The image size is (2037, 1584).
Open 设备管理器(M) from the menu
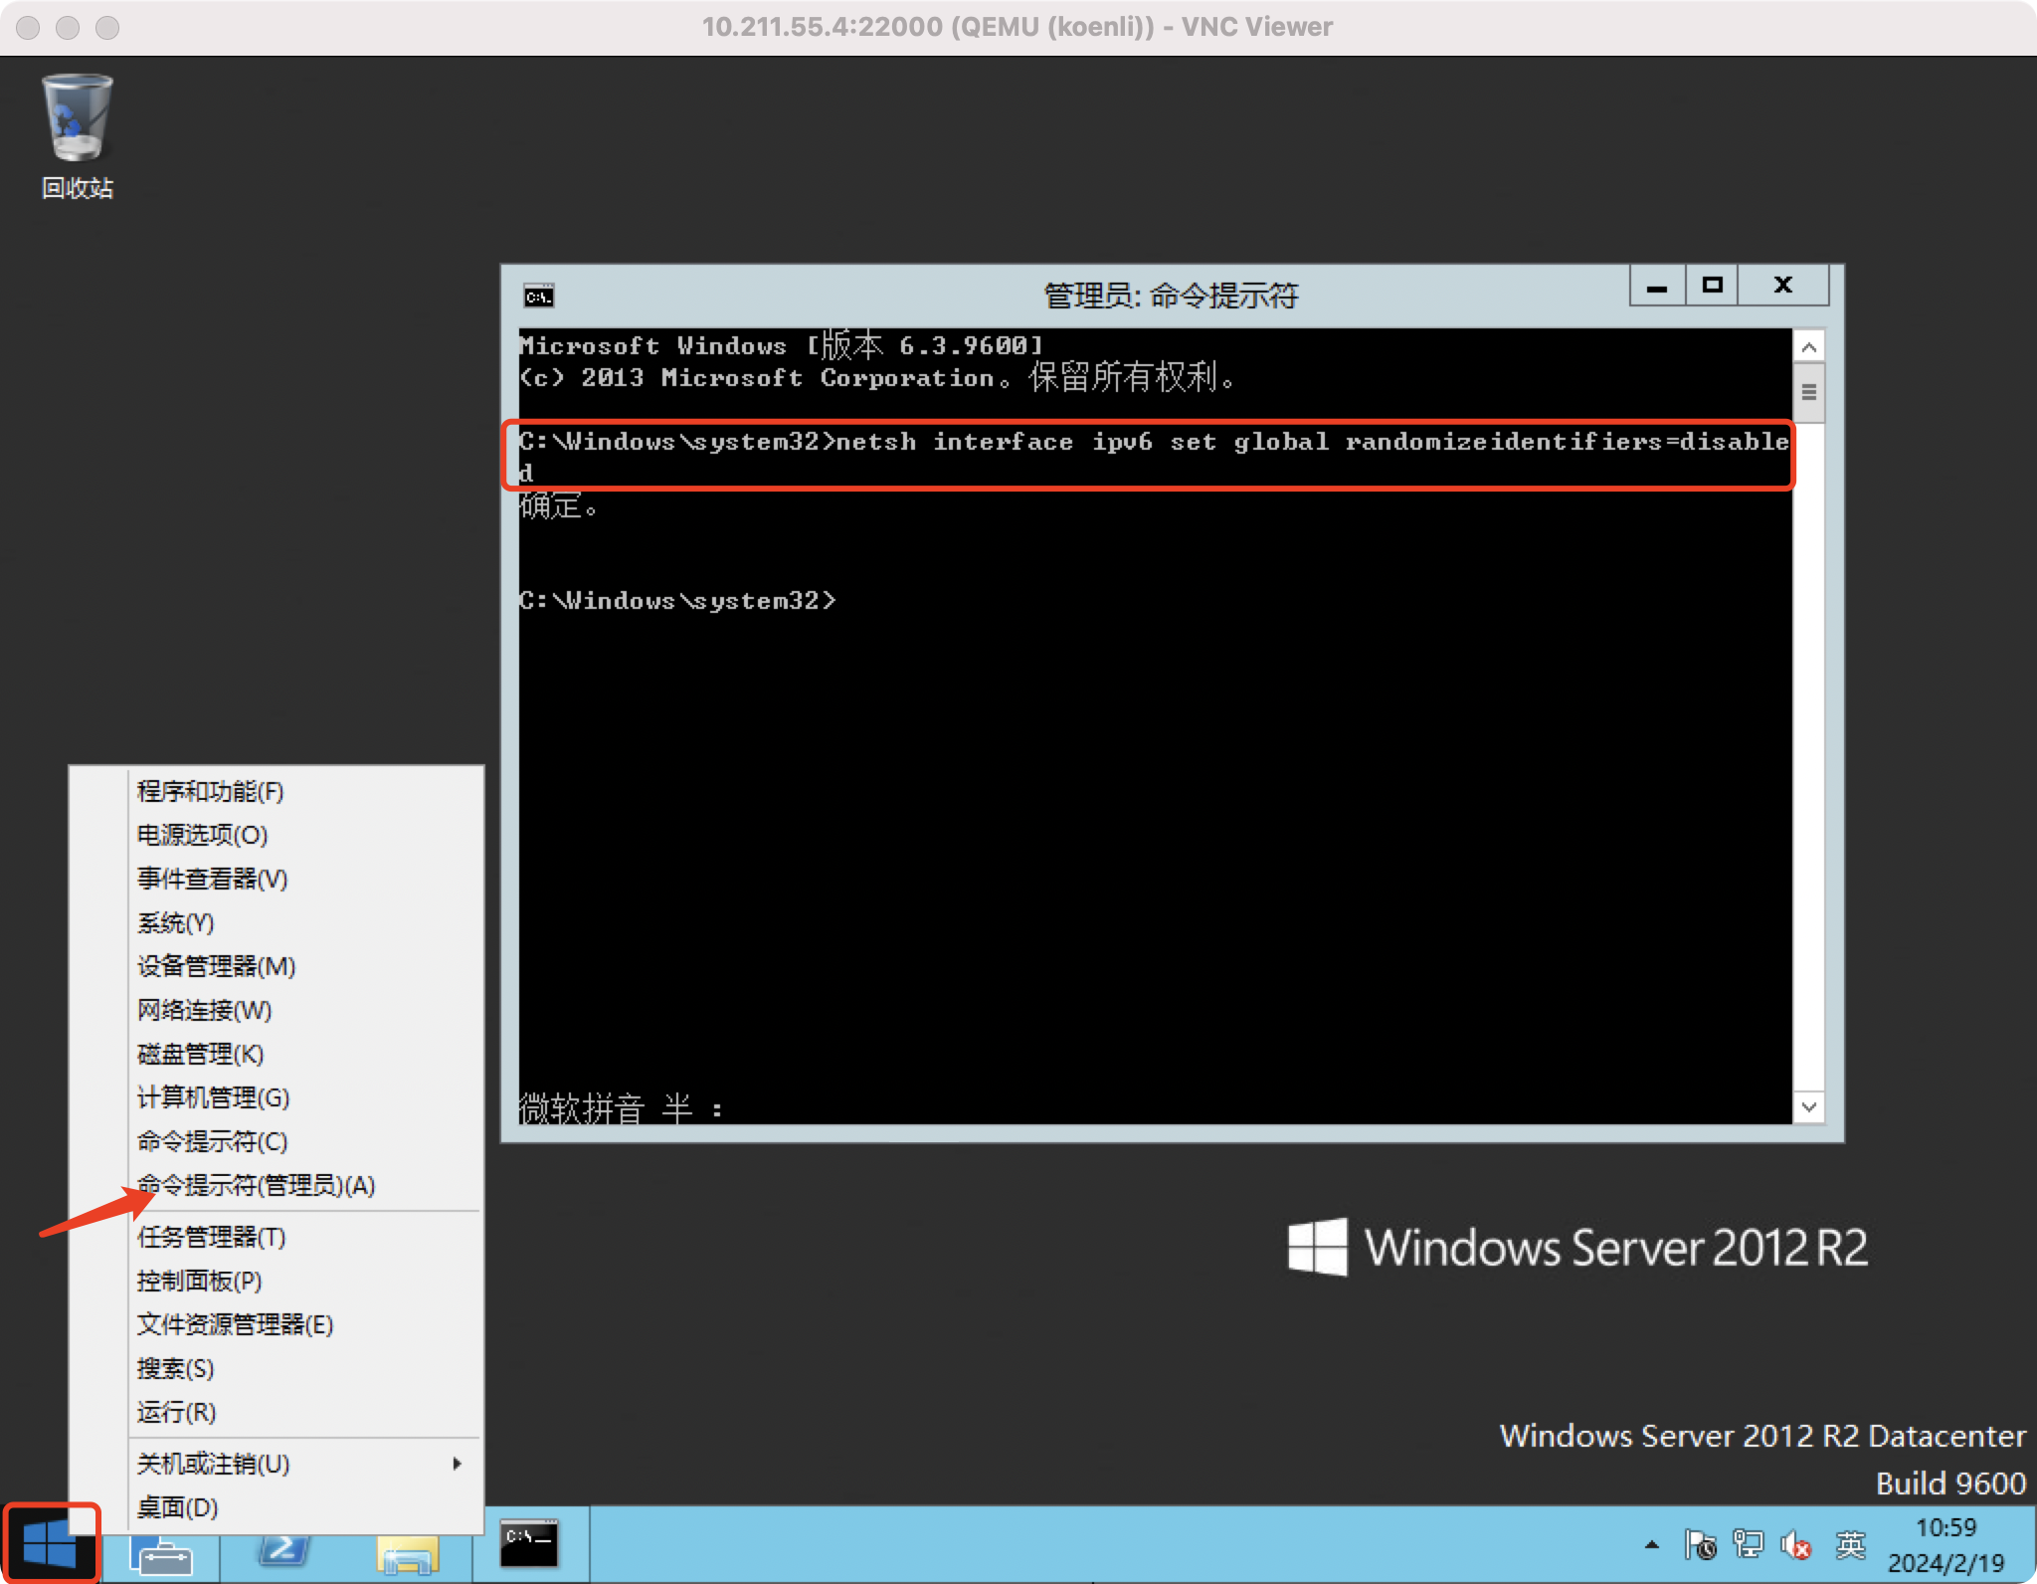tap(217, 966)
